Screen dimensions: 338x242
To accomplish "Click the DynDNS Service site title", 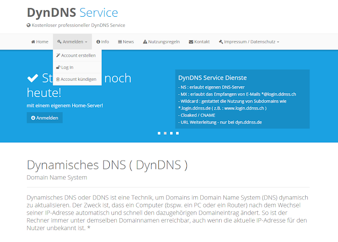I will [73, 13].
